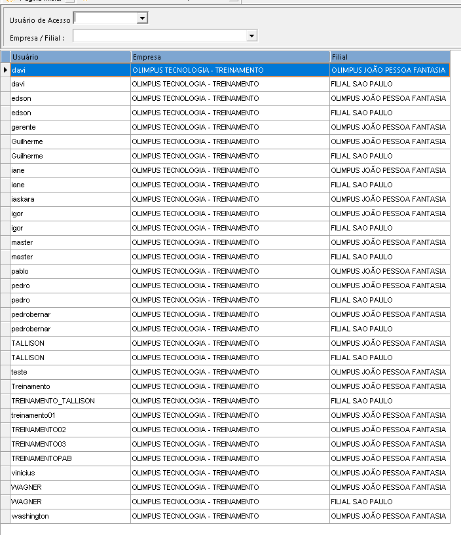Click Filial cell in the TREINAMENTOPAB row
Screen dimensions: 461x535
click(390, 458)
